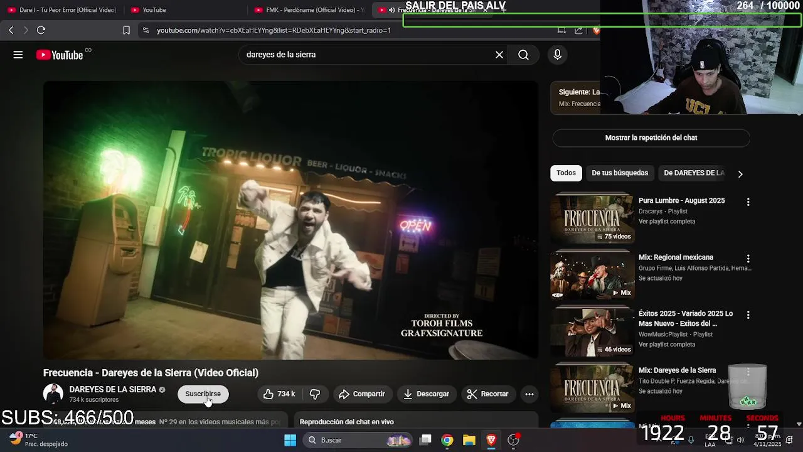Open the video description box

coord(166,421)
